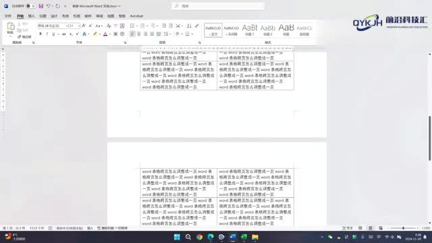
Task: Apply the 正文 Normal style
Action: pos(213,30)
